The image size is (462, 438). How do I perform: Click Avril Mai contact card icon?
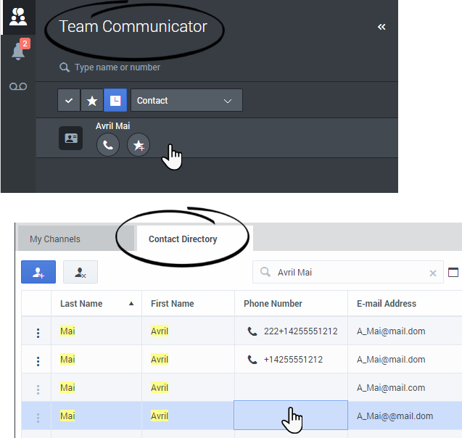[71, 139]
